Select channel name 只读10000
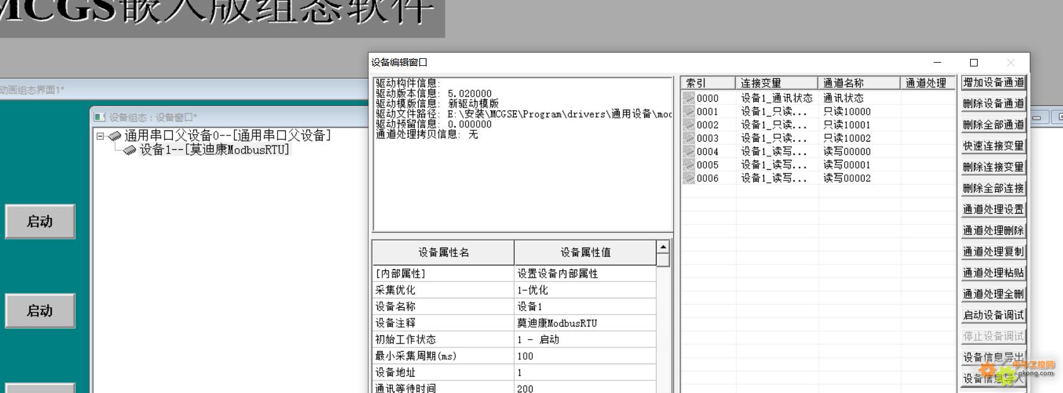This screenshot has height=393, width=1063. [847, 112]
